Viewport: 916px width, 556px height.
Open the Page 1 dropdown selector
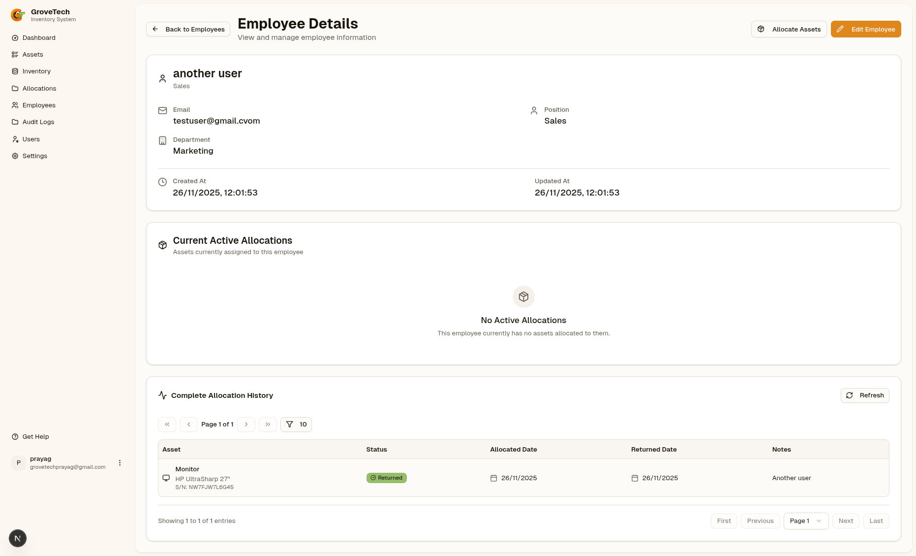[805, 521]
